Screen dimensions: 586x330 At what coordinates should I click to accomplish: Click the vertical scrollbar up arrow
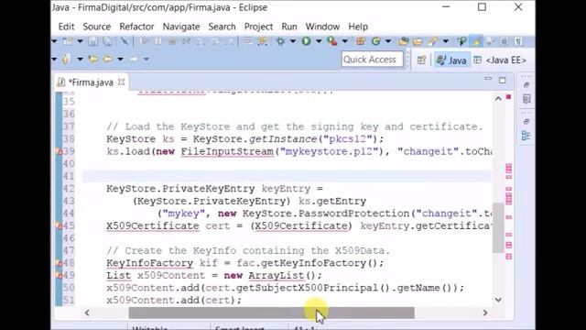click(x=498, y=98)
